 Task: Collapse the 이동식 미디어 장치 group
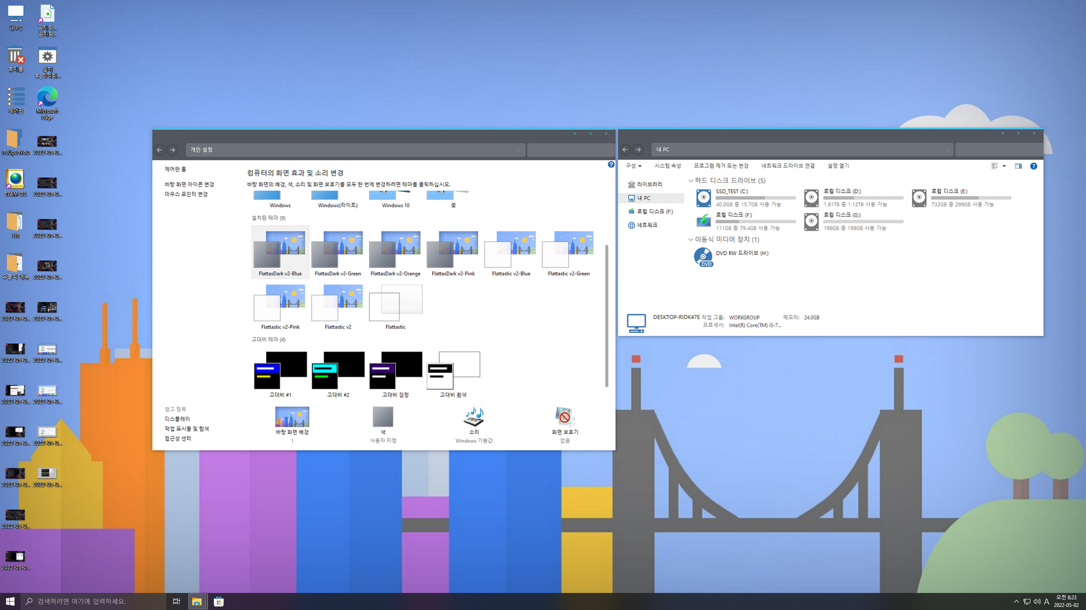coord(690,240)
